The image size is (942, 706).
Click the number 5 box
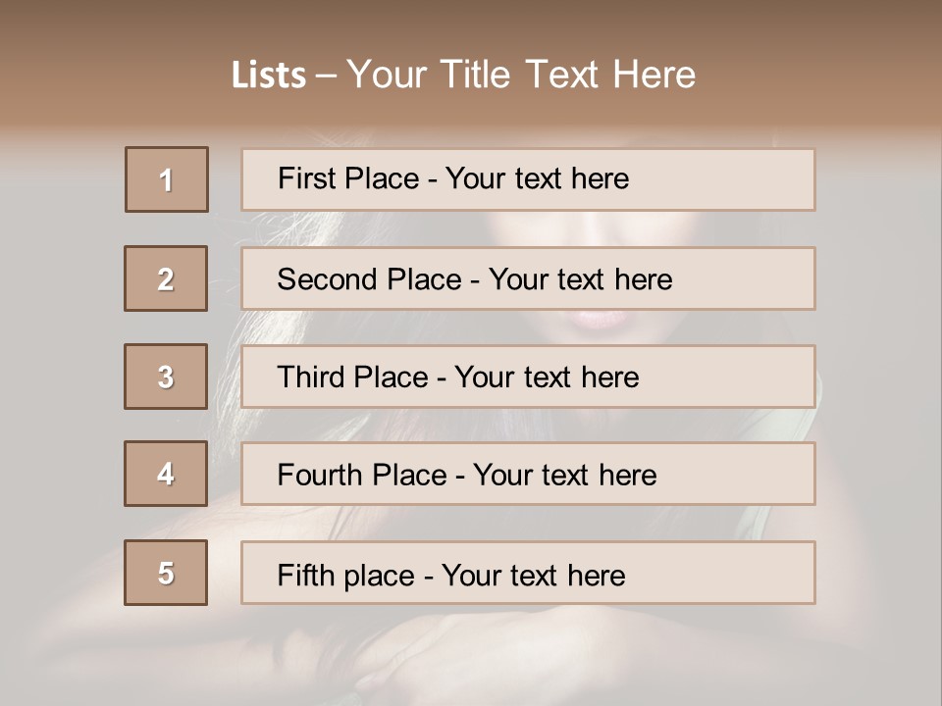click(x=166, y=573)
